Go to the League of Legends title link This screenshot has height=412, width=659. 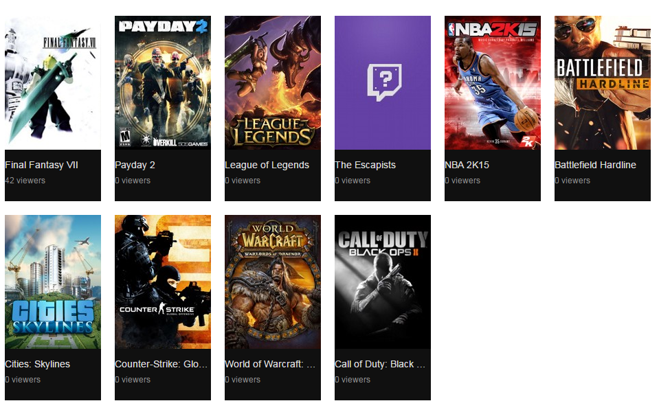coord(267,165)
